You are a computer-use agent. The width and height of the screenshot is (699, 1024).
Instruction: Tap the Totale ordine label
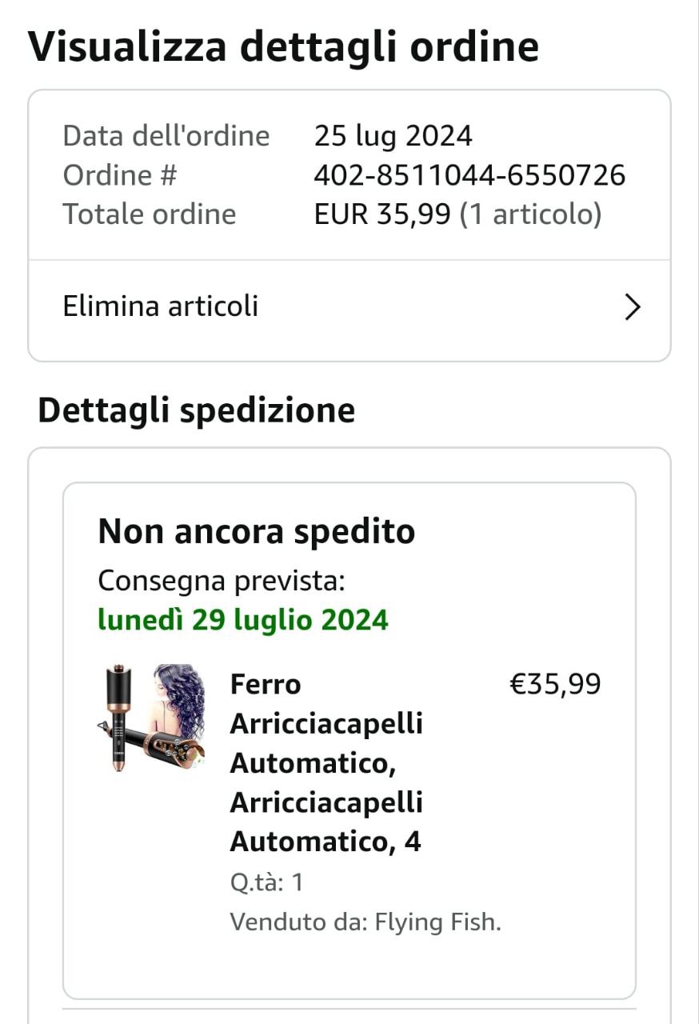click(149, 214)
